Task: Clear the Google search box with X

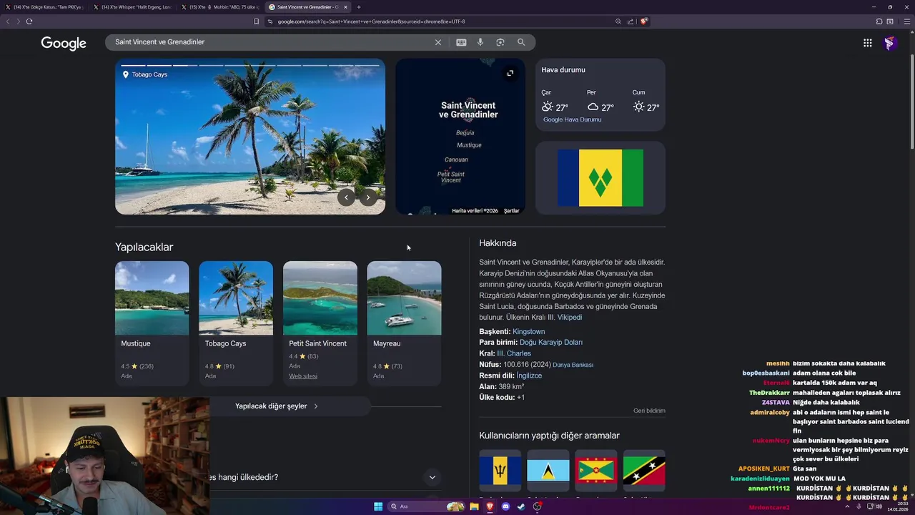Action: [438, 42]
